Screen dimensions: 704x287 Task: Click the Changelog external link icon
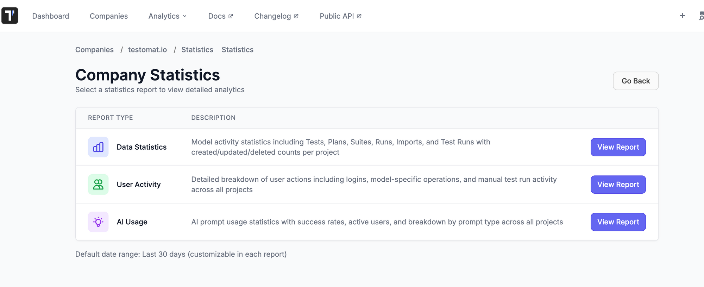(296, 16)
